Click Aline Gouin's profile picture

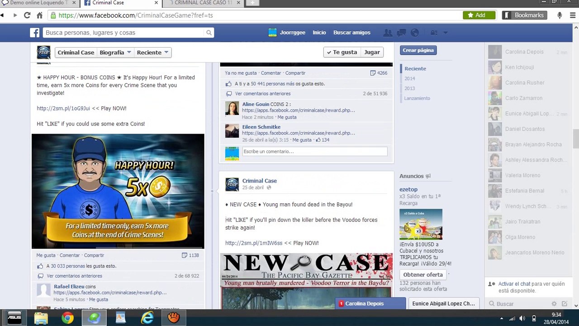[x=232, y=108]
